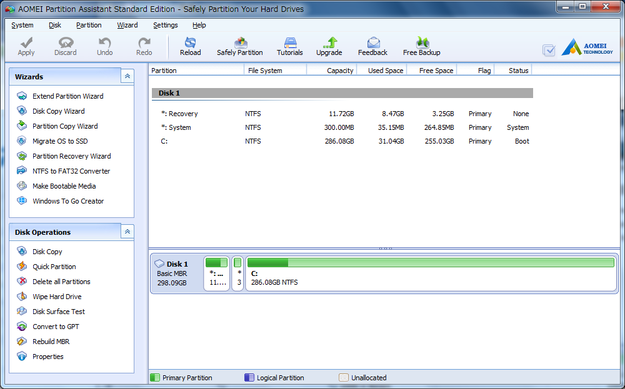Click the Upgrade arrow icon

(329, 42)
